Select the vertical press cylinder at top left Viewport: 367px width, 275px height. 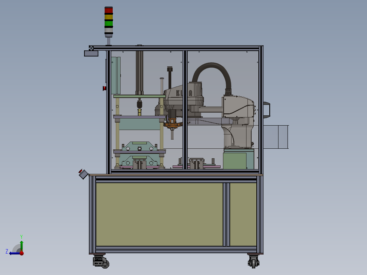(x=140, y=73)
